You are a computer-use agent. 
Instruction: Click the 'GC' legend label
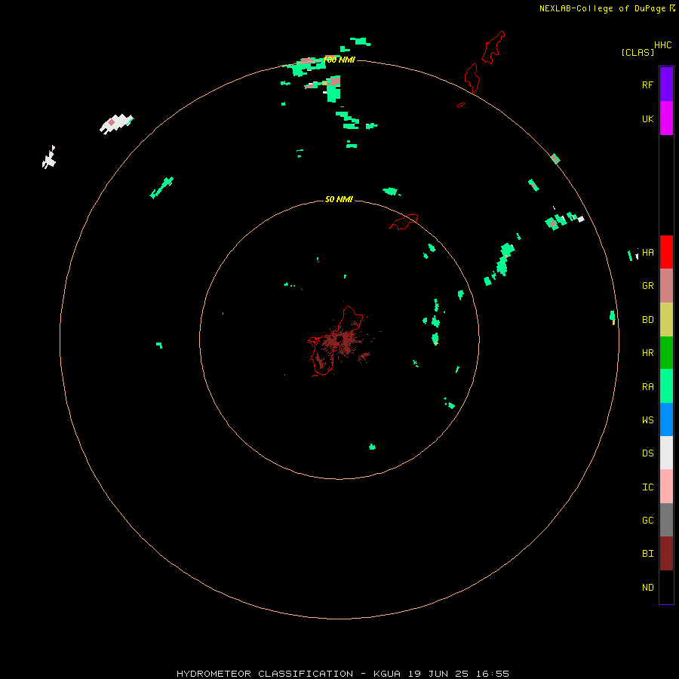coord(647,521)
